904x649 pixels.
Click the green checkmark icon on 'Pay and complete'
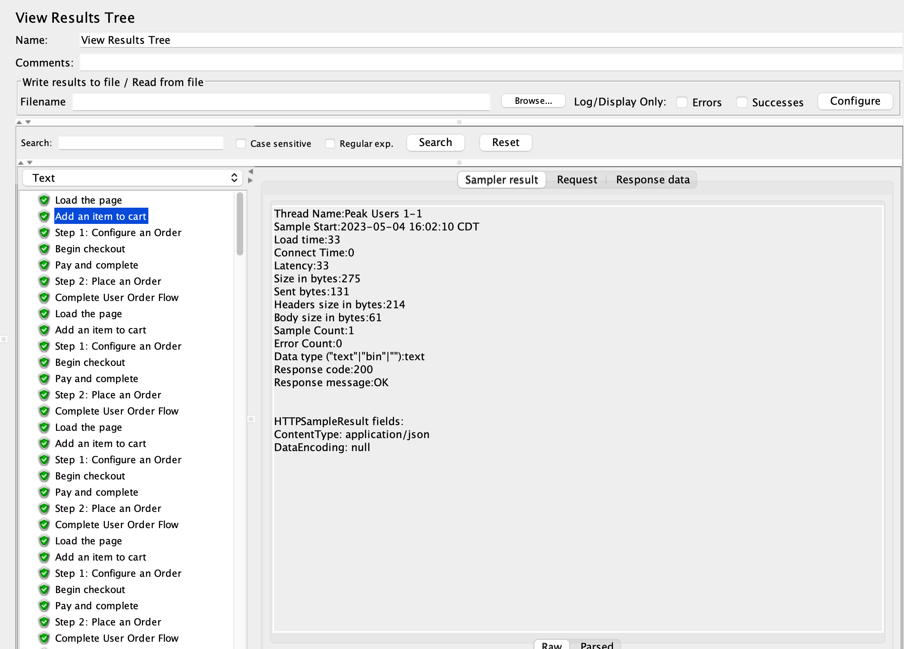(x=45, y=265)
